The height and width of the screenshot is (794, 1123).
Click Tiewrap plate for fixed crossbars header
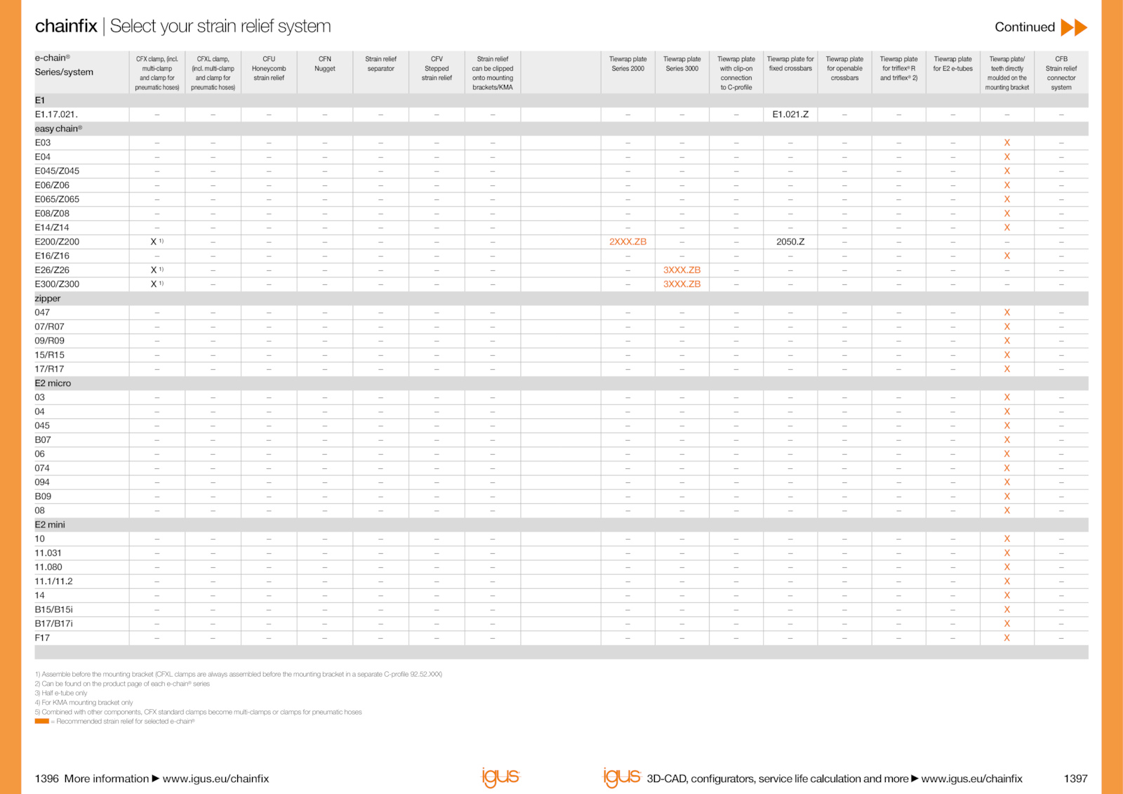790,64
